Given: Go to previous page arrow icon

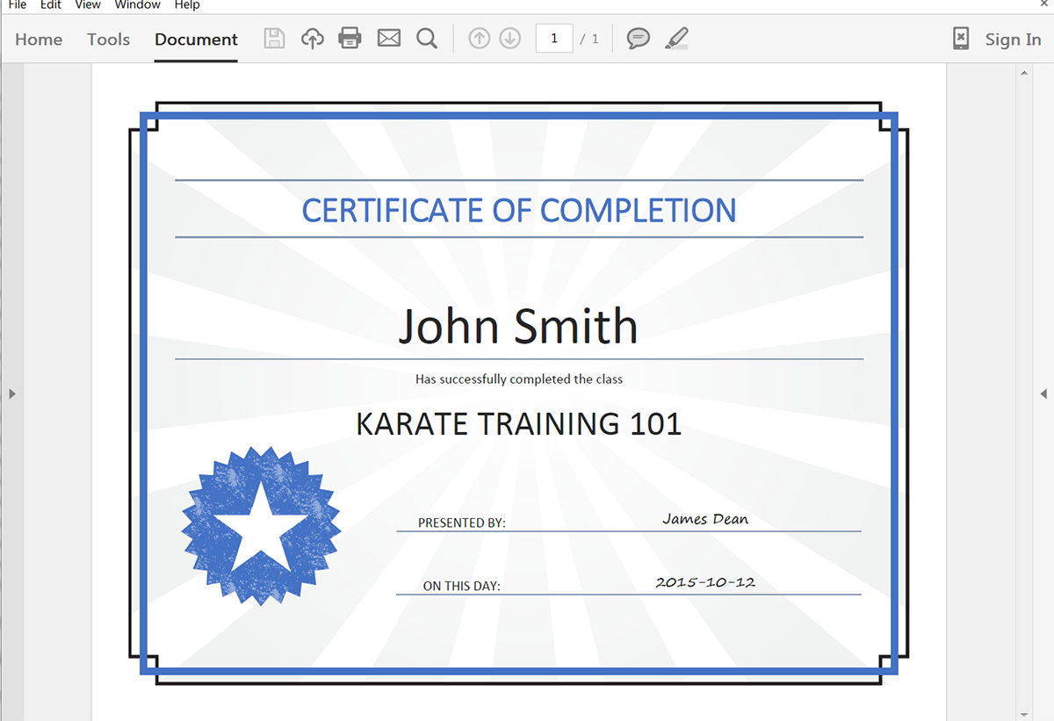Looking at the screenshot, I should tap(479, 39).
